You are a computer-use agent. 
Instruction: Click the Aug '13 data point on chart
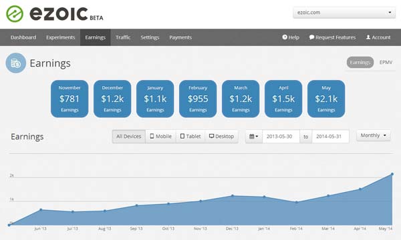tap(105, 211)
